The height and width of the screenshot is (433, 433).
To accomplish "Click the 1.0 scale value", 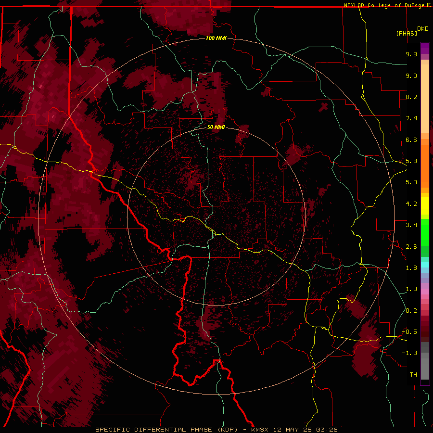I will tap(411, 289).
